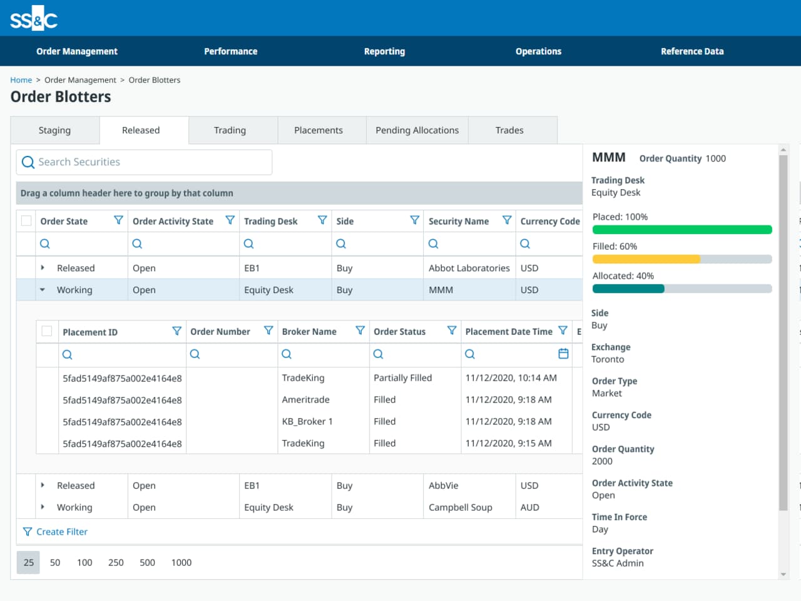The image size is (801, 601).
Task: Open the Reporting menu
Action: point(384,51)
